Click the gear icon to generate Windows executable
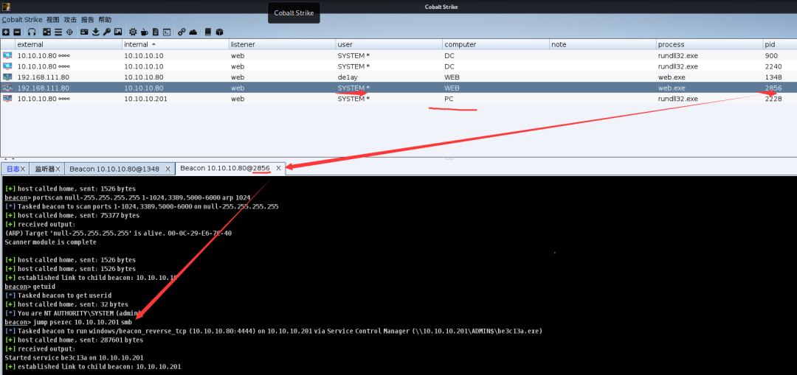Screen dimensions: 797x375 (133, 32)
